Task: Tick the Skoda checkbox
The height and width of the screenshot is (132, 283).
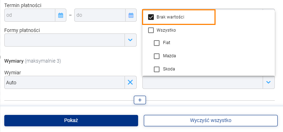Action: coord(157,69)
